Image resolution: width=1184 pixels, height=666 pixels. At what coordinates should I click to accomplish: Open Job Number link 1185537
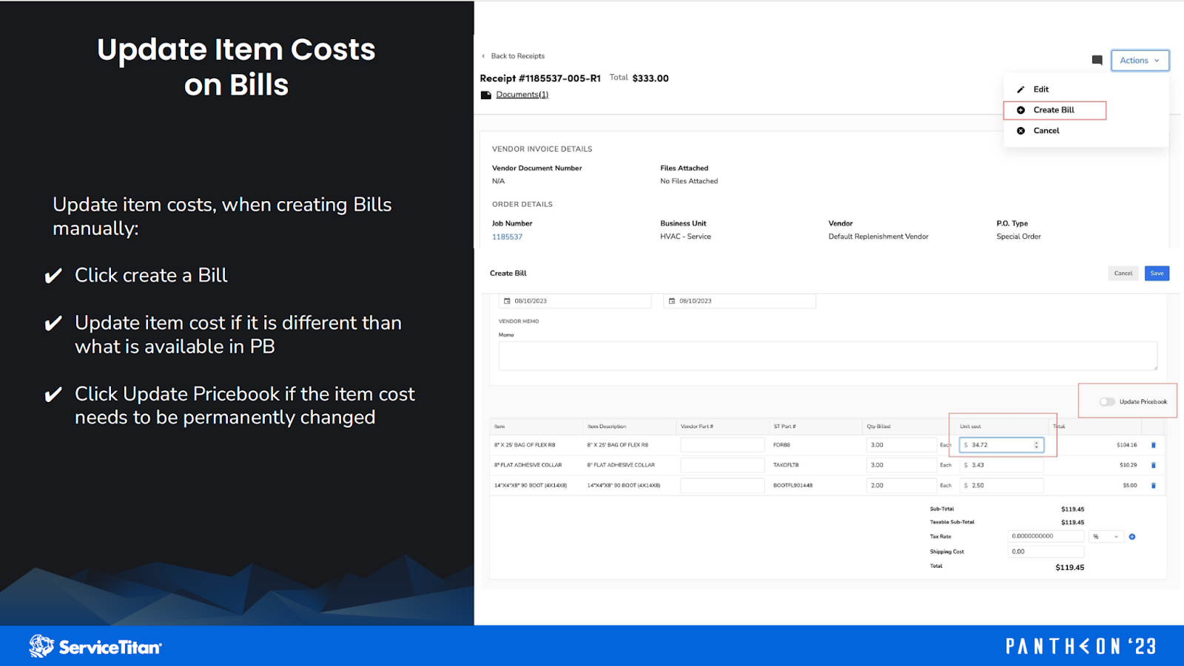click(508, 237)
